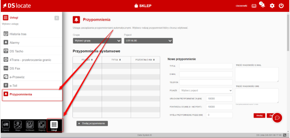The height and width of the screenshot is (138, 290).
Task: Click the Wyślij przypomnienie przed KM field
Action: point(219,115)
